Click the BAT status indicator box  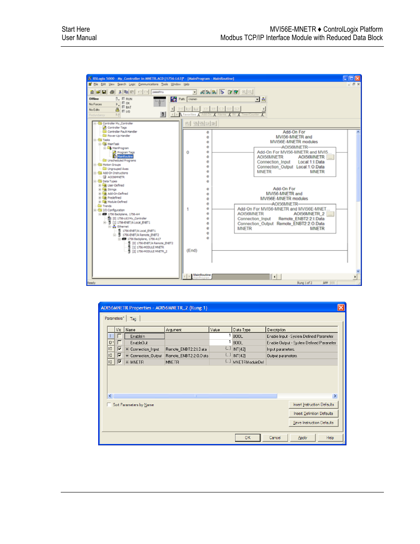click(123, 107)
